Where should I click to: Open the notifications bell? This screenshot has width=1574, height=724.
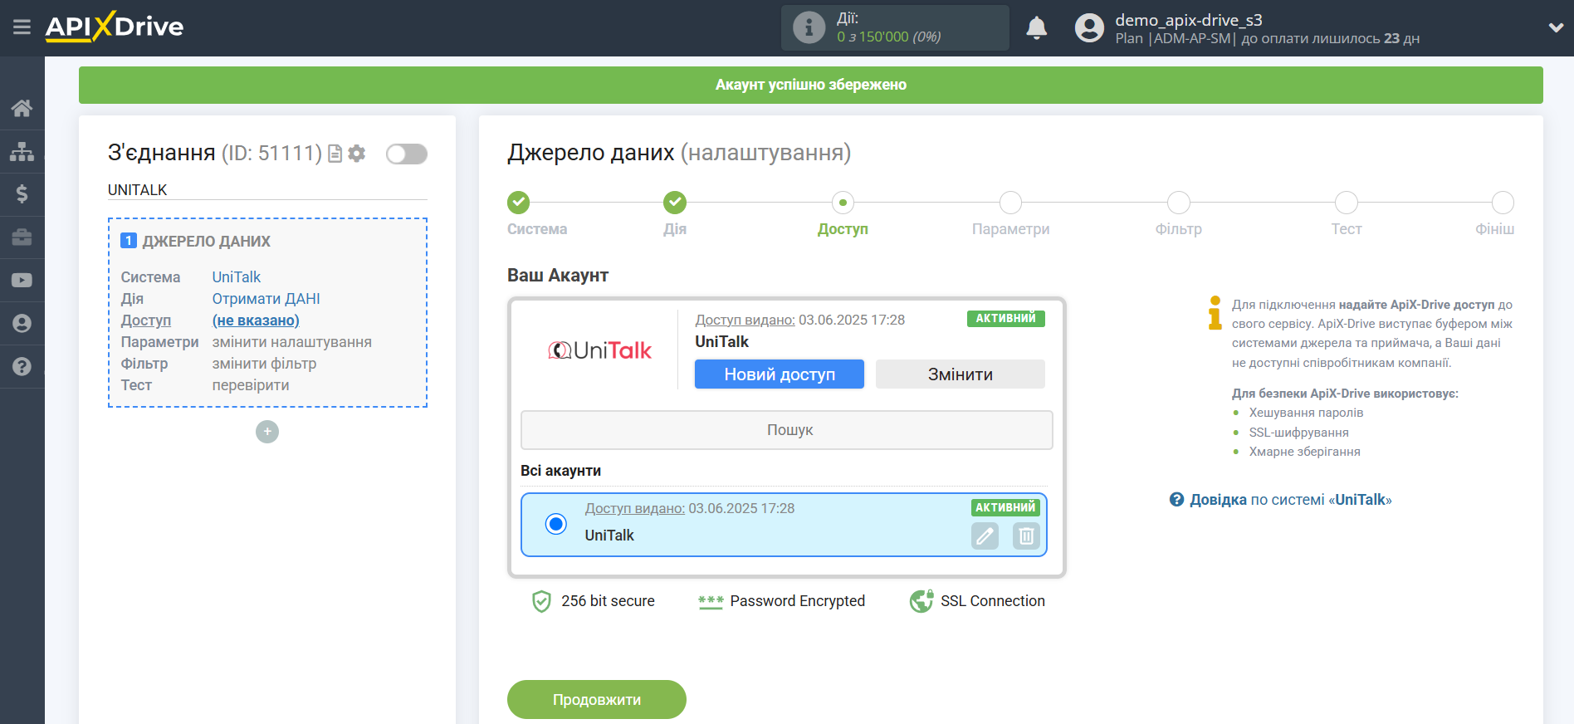1036,28
